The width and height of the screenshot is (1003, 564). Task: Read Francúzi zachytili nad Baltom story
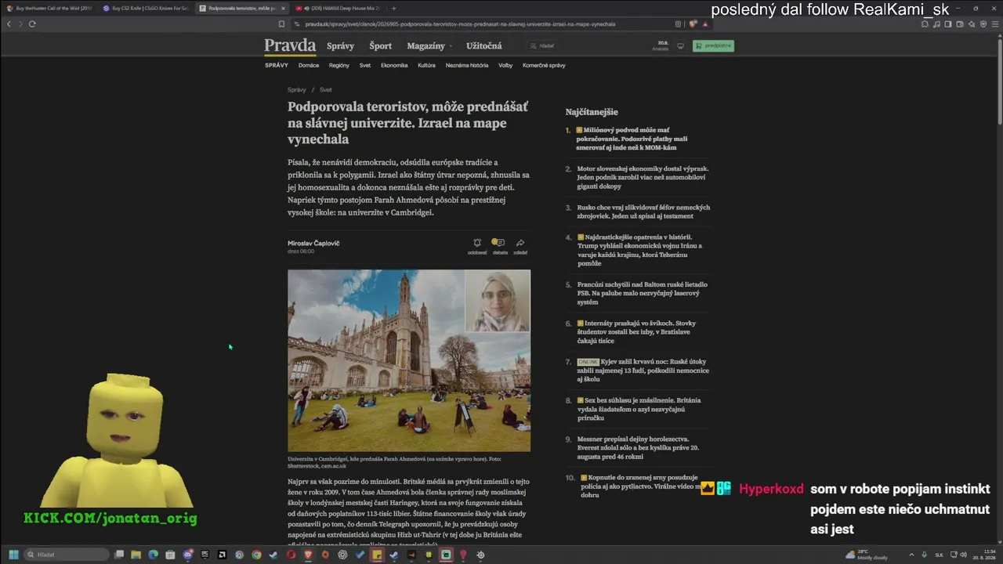[x=643, y=293]
